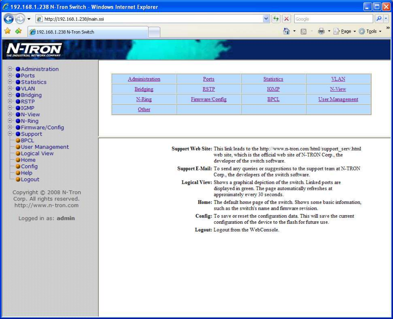
Task: Open the Ports link in the table
Action: coord(208,79)
